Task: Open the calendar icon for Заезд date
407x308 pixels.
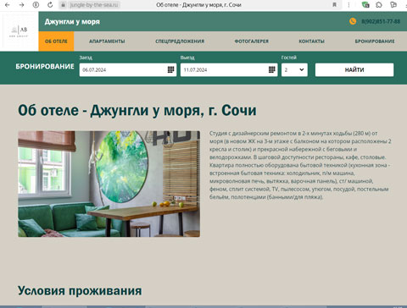Action: [x=170, y=69]
